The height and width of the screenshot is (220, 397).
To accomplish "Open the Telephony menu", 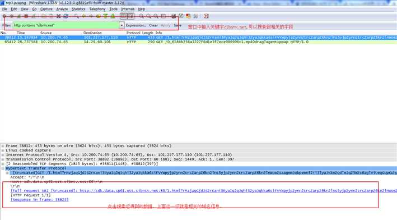I will (97, 9).
